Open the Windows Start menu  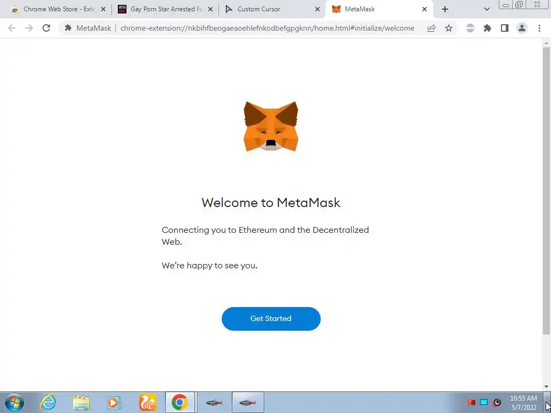tap(15, 402)
